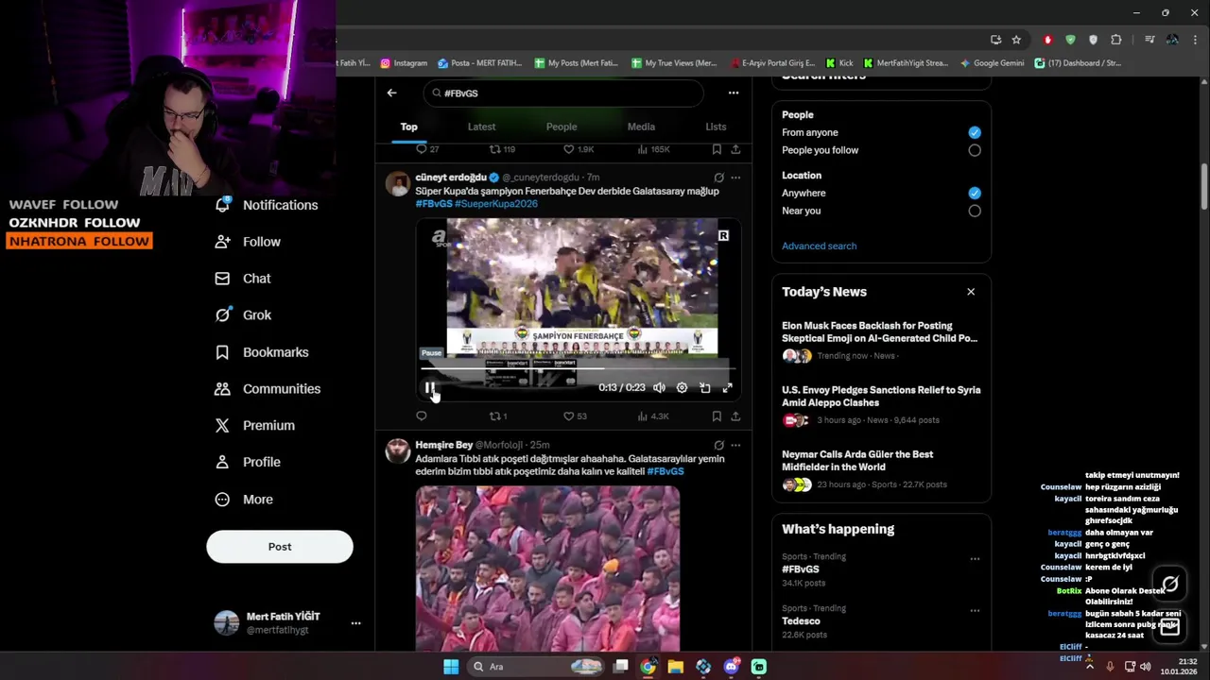1210x680 pixels.
Task: Select Anywhere location option
Action: pyautogui.click(x=975, y=193)
